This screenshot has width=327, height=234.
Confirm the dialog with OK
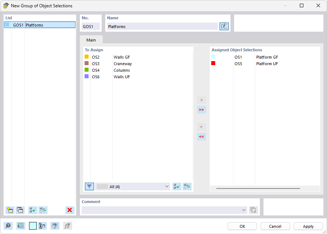coord(242,226)
